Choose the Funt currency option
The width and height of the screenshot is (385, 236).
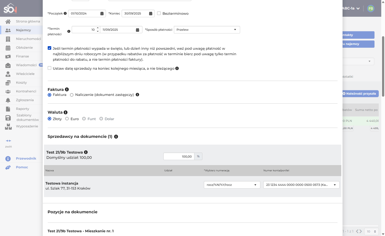[x=84, y=119]
